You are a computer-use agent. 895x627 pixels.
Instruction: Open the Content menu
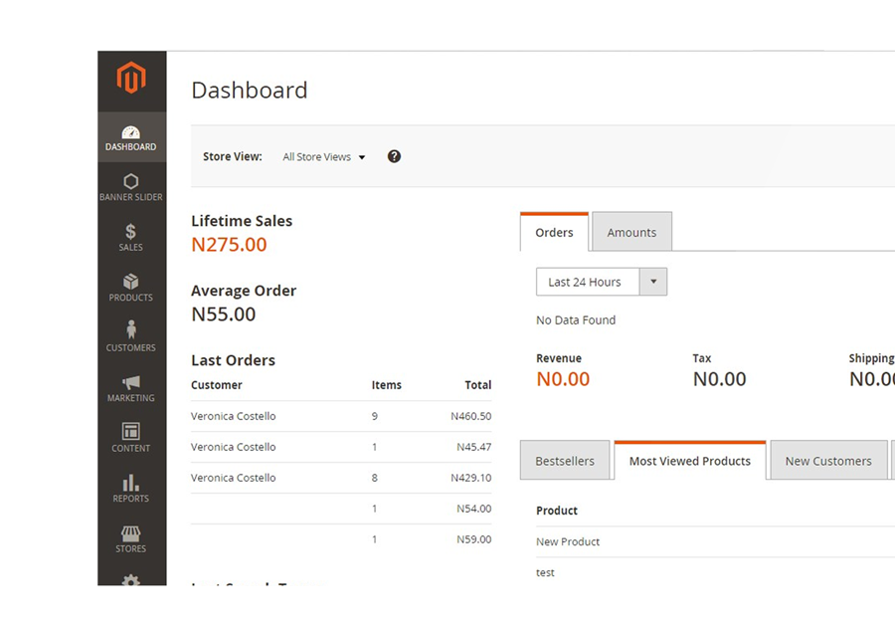pyautogui.click(x=131, y=439)
